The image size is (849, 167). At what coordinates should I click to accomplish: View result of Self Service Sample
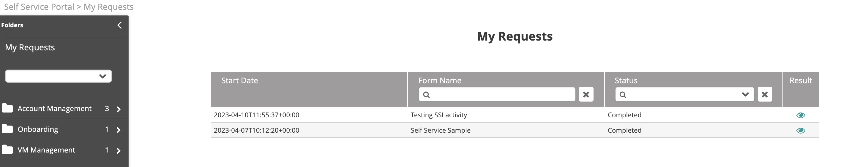[x=801, y=131]
